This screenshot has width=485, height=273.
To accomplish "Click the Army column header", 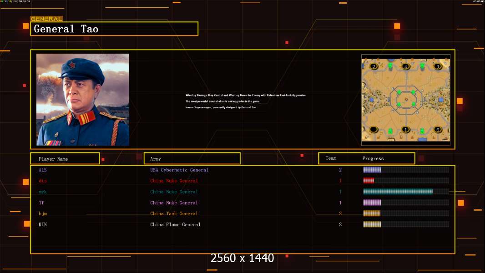I will click(x=192, y=159).
